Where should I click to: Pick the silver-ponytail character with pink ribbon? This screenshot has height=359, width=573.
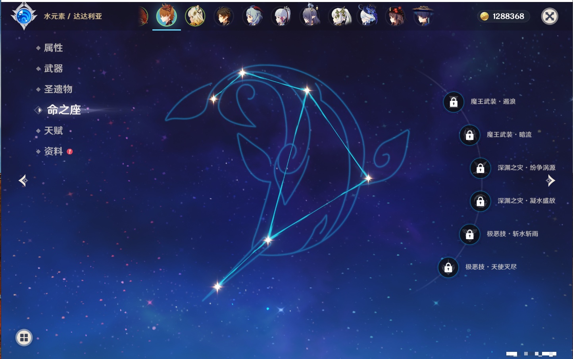coord(281,17)
